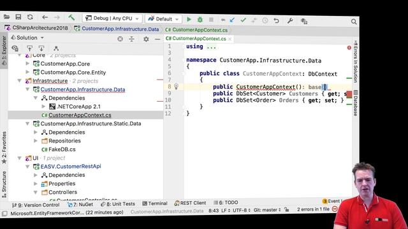Open the Terminal tab
This screenshot has height=229, width=408.
pyautogui.click(x=155, y=204)
